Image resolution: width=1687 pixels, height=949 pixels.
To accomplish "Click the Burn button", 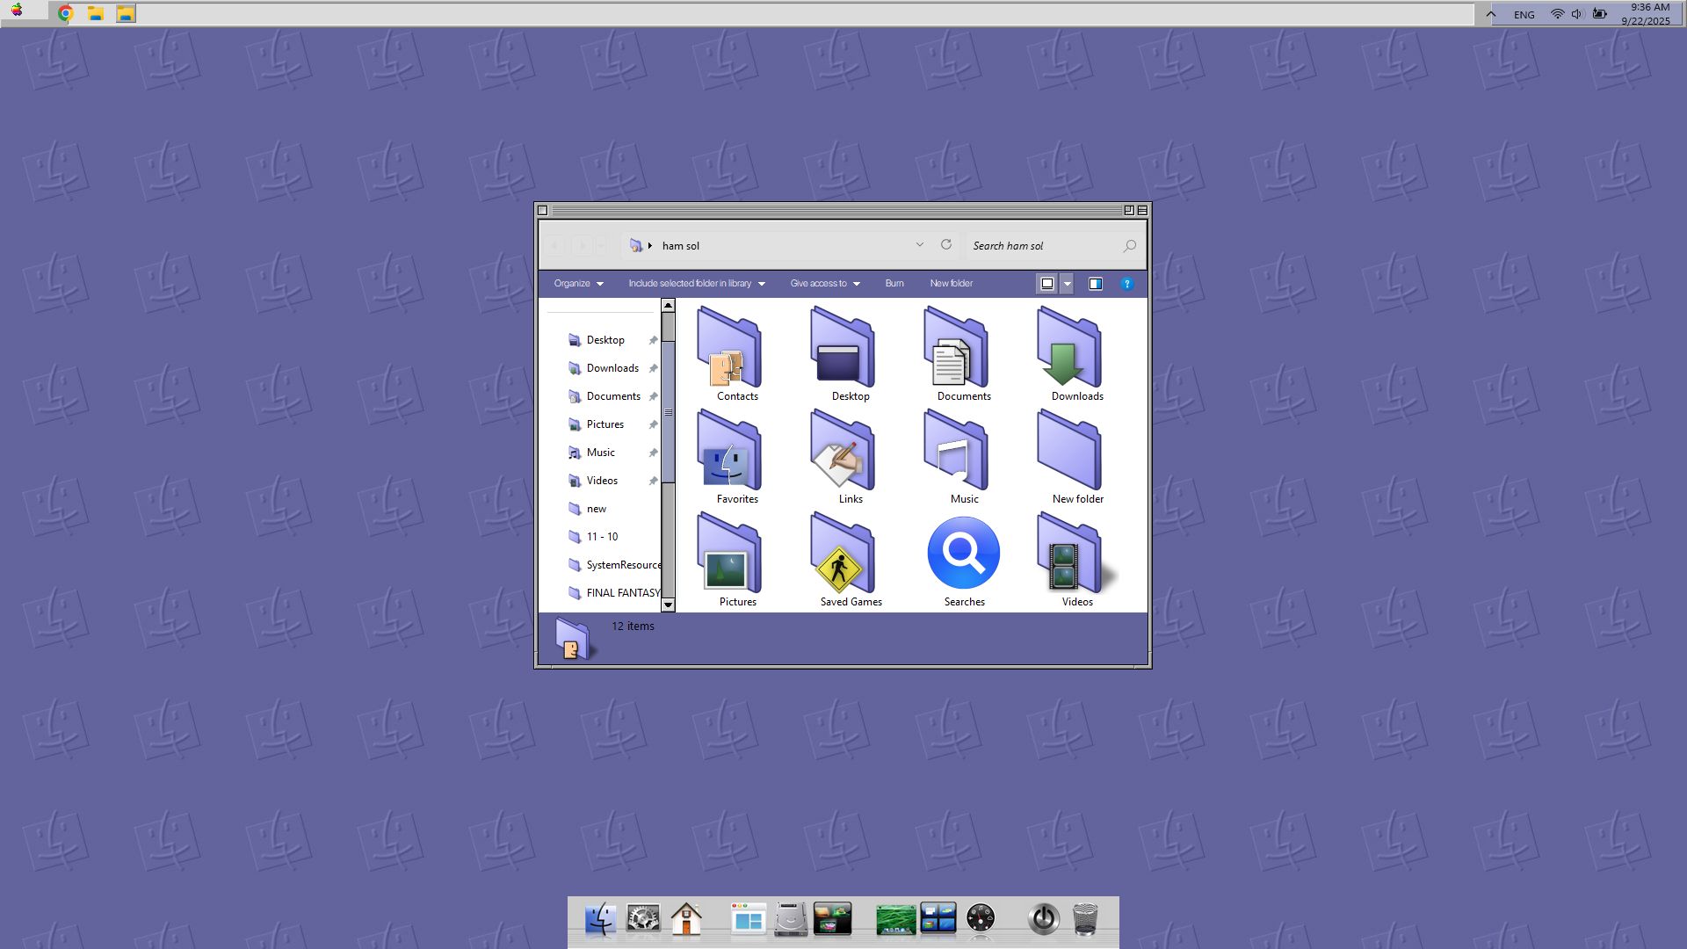I will [x=894, y=284].
